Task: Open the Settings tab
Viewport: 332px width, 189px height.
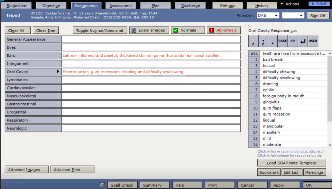Action: [228, 6]
